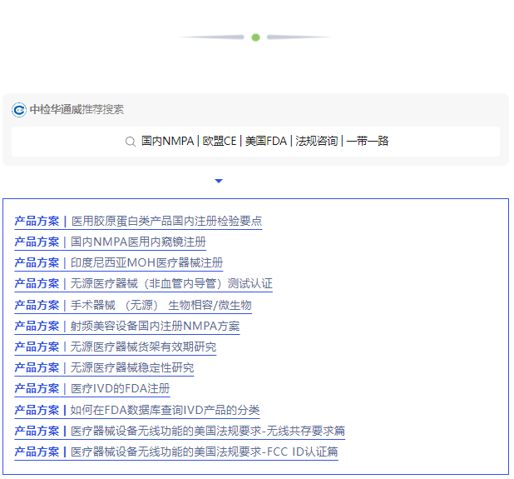Select 法规咨询 search keyword
Image resolution: width=514 pixels, height=479 pixels.
317,142
